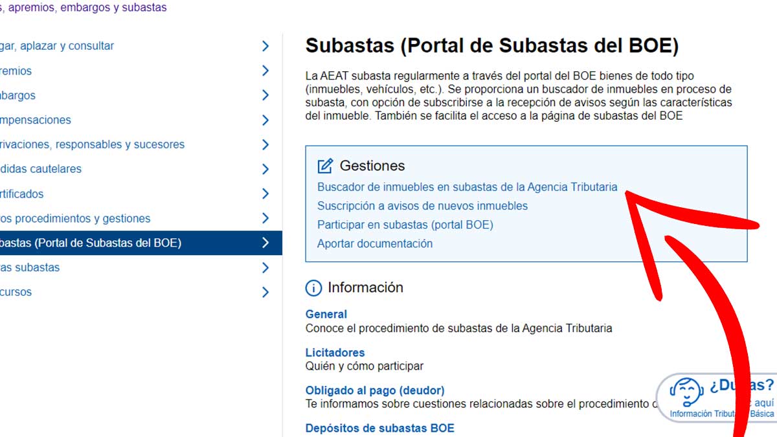The width and height of the screenshot is (777, 437).
Task: Open 'Depósitos de subastas BOE' link
Action: pos(379,428)
